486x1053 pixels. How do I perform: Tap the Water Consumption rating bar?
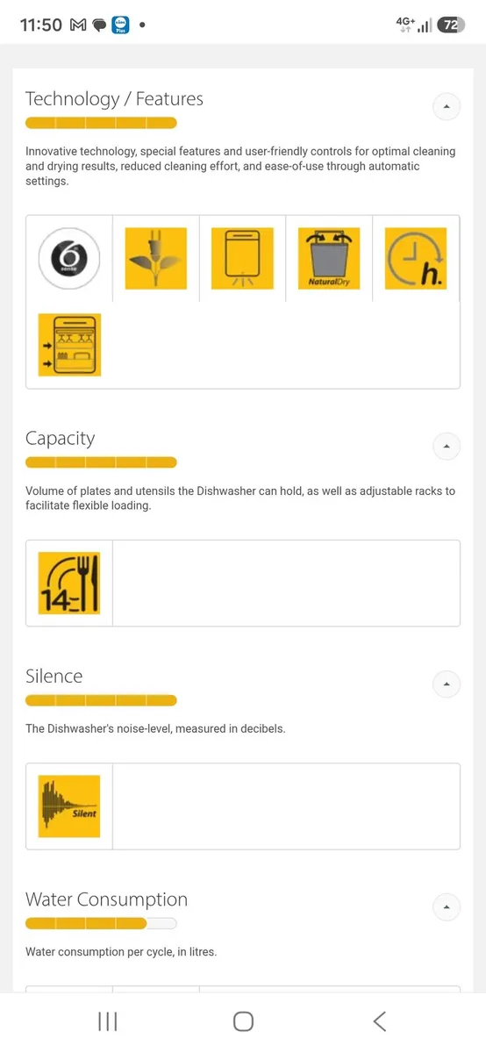coord(101,923)
